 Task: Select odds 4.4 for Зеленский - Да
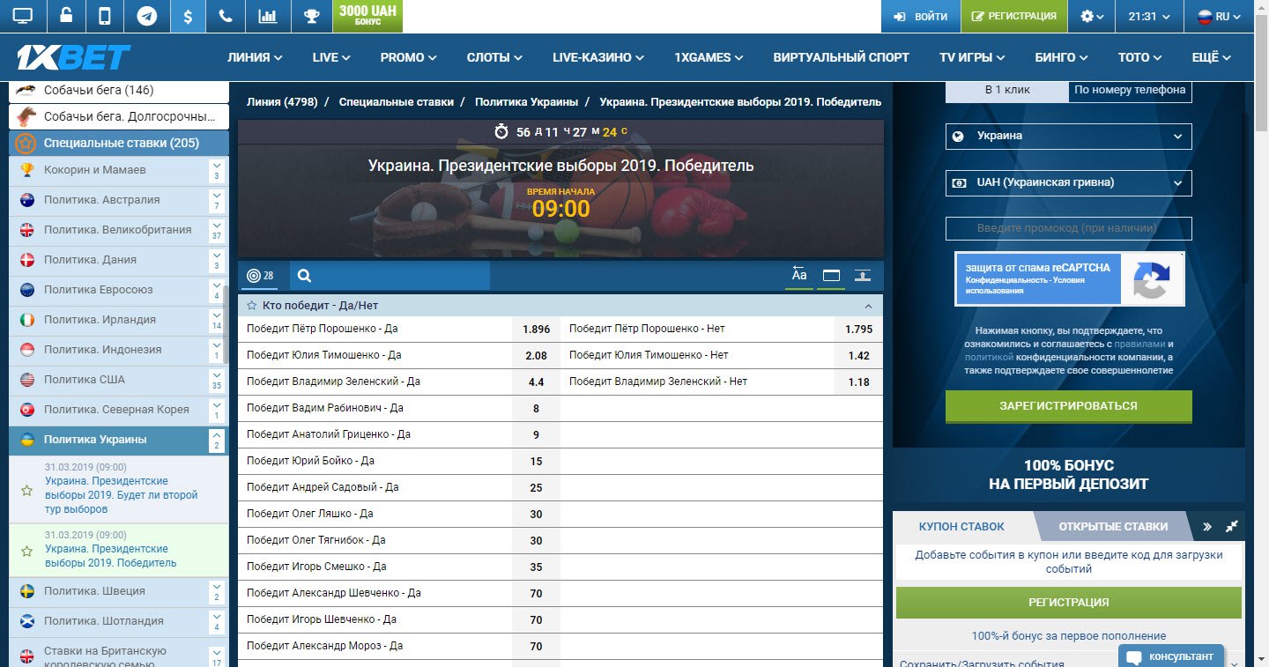coord(536,382)
